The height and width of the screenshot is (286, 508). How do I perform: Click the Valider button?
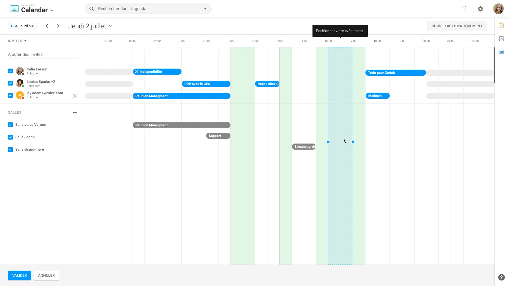click(19, 275)
